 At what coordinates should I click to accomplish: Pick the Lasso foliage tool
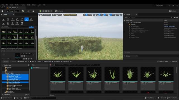(22, 19)
